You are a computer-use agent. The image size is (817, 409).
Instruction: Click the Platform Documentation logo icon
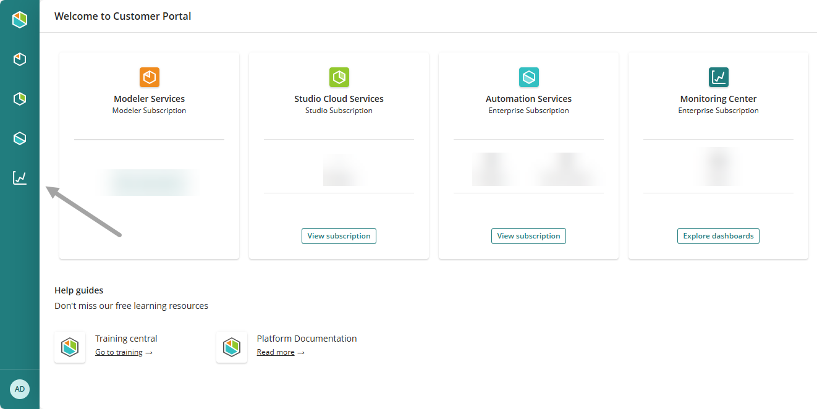coord(232,347)
